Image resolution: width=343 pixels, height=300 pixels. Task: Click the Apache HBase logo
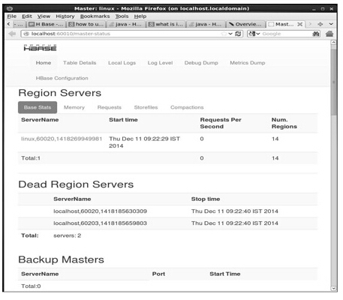(x=40, y=47)
